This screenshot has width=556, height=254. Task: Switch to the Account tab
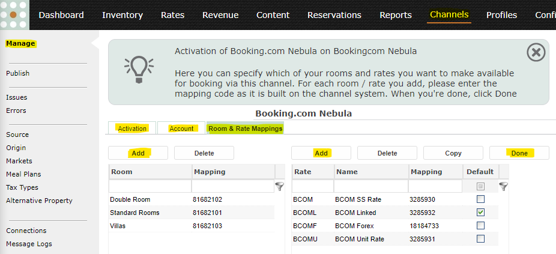point(181,129)
